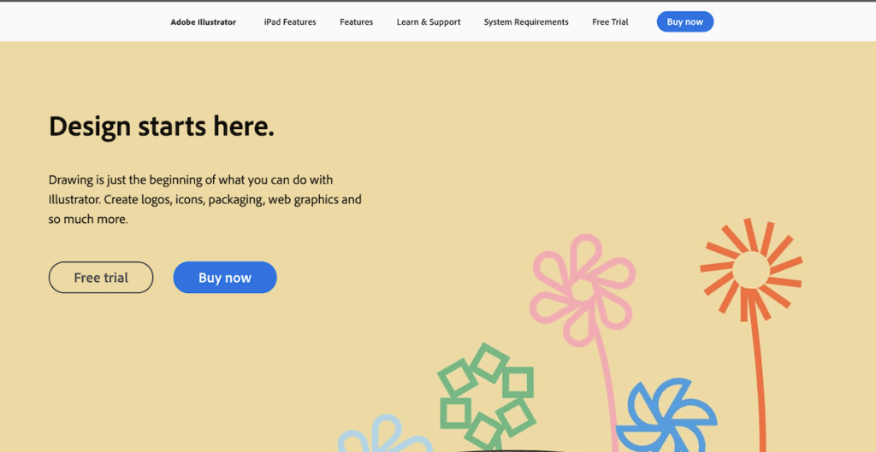Open the Features nav item

(357, 22)
